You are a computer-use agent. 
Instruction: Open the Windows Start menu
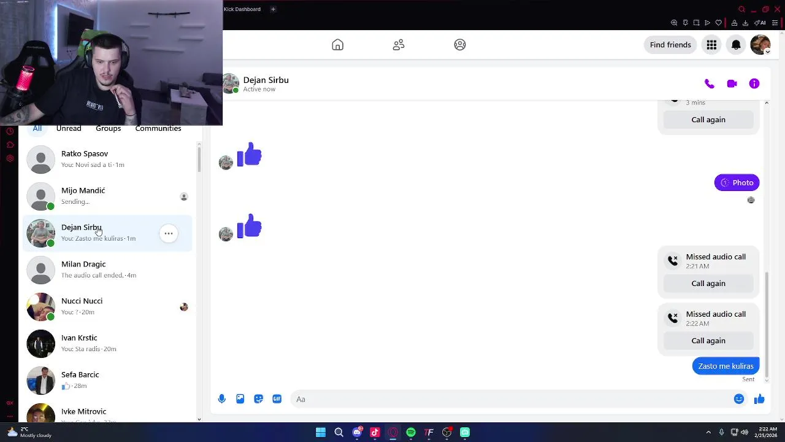click(321, 432)
